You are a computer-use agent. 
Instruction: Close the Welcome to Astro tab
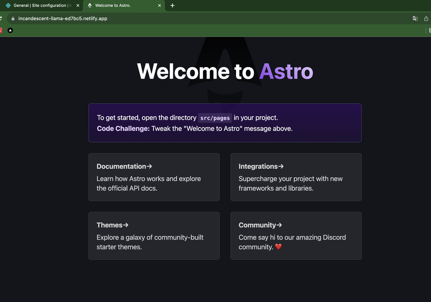159,5
